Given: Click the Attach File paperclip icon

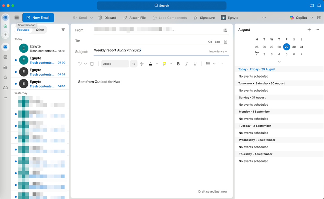Looking at the screenshot, I should tap(125, 18).
